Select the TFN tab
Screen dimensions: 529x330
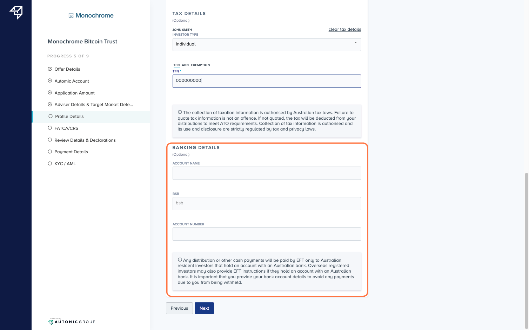(x=176, y=65)
